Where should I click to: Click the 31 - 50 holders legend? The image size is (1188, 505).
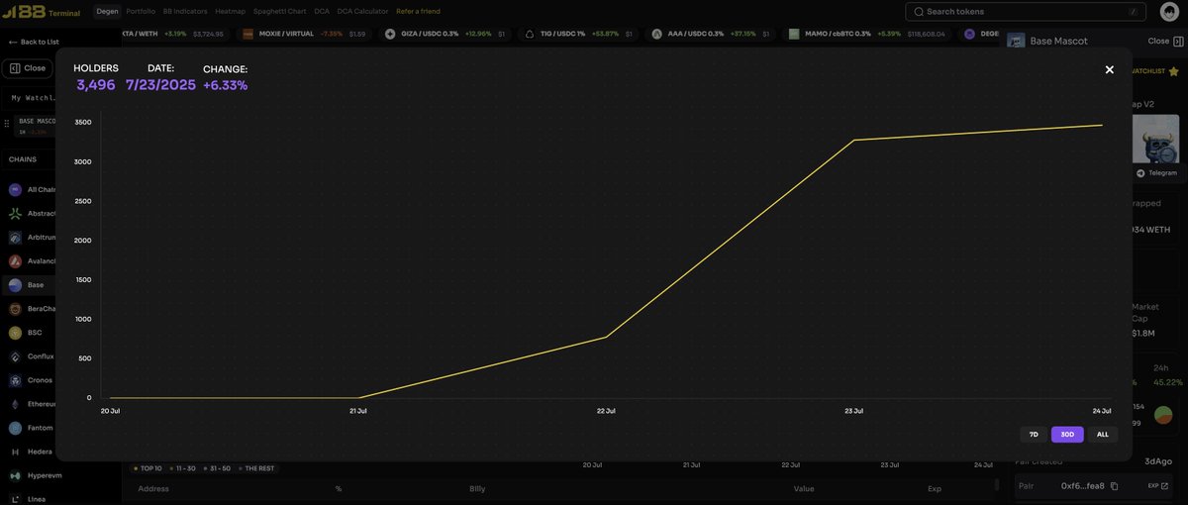point(217,468)
